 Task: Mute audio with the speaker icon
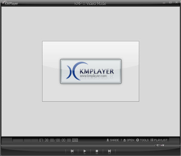(158, 145)
